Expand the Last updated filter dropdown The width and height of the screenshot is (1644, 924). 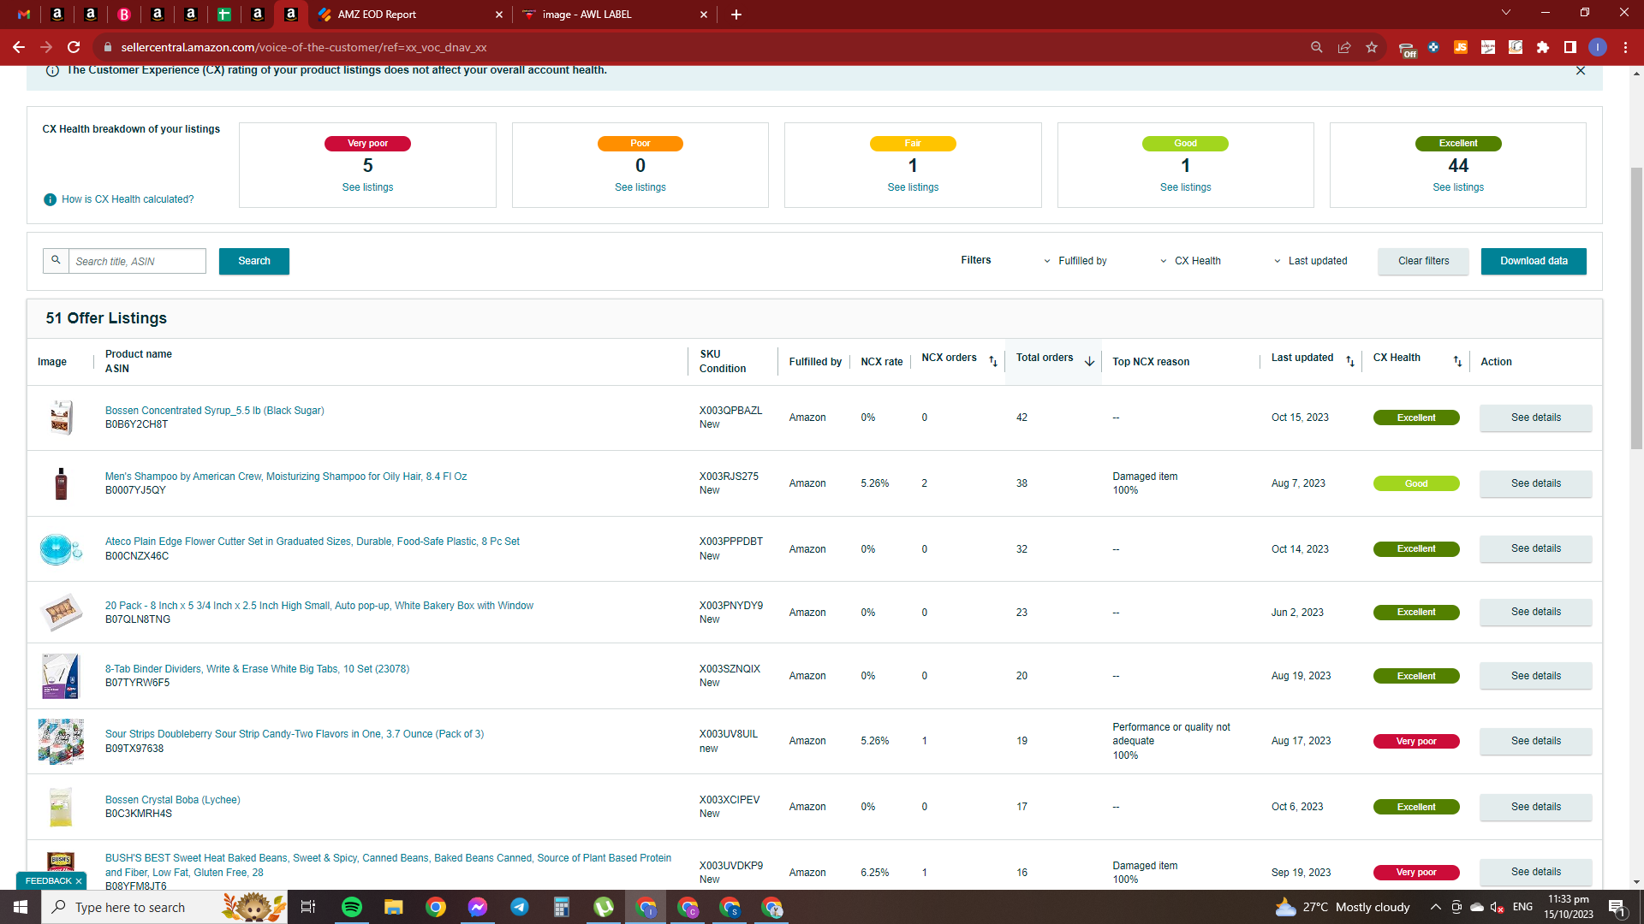click(x=1310, y=261)
